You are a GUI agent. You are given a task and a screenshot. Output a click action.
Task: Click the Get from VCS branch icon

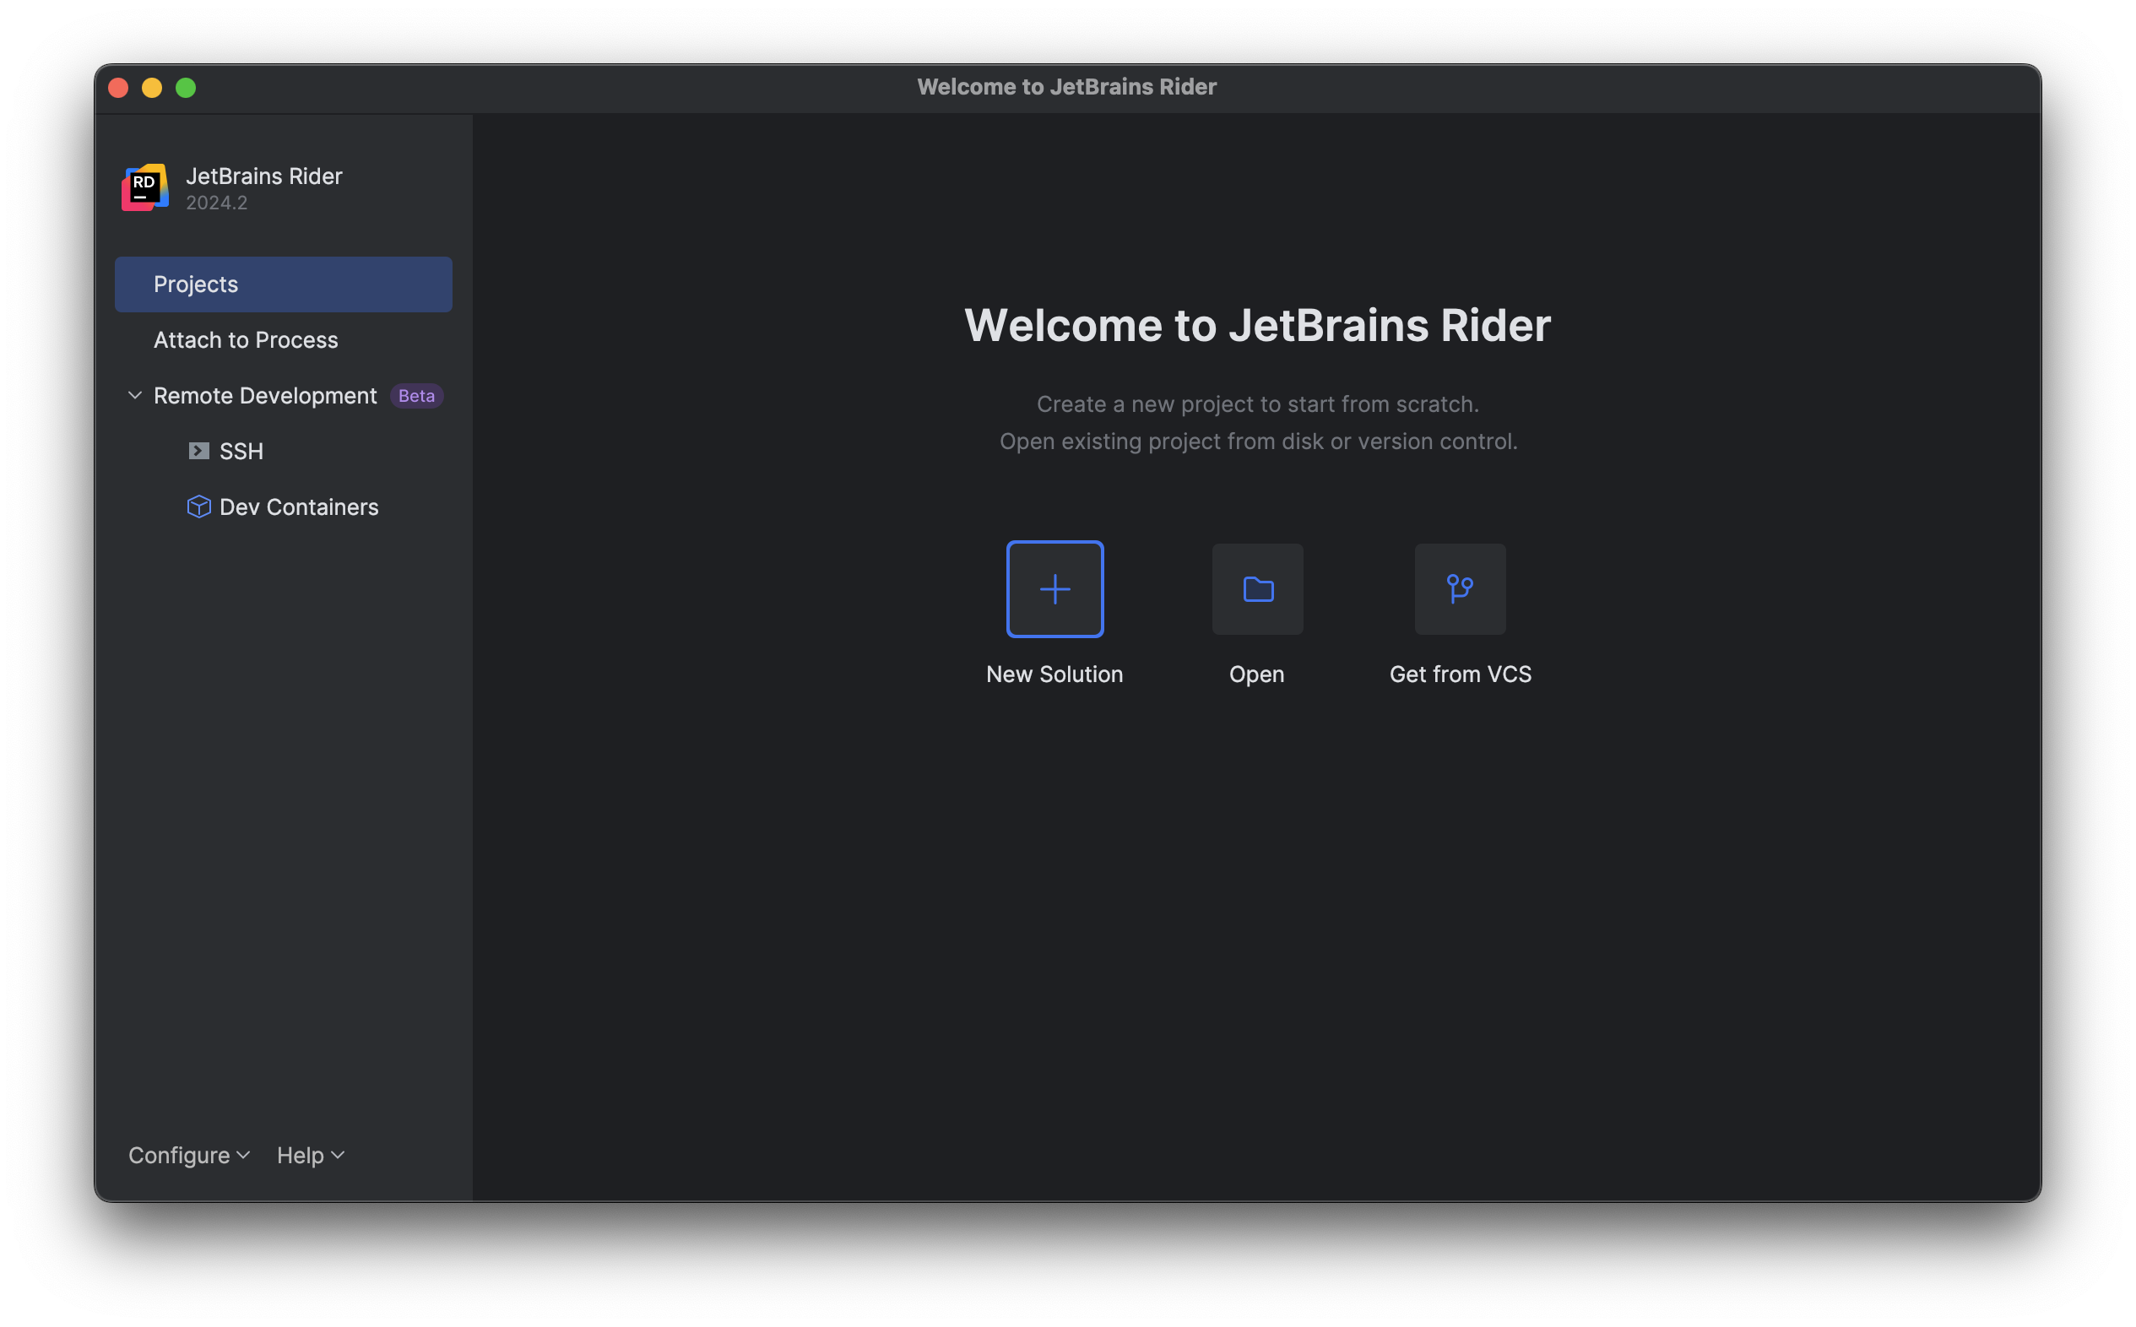(x=1460, y=589)
